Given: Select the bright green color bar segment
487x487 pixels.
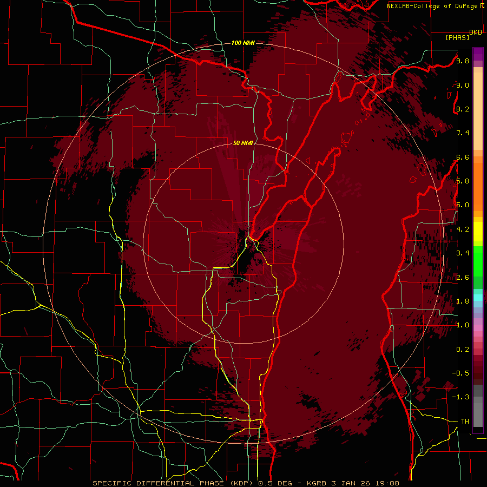Looking at the screenshot, I should (478, 261).
